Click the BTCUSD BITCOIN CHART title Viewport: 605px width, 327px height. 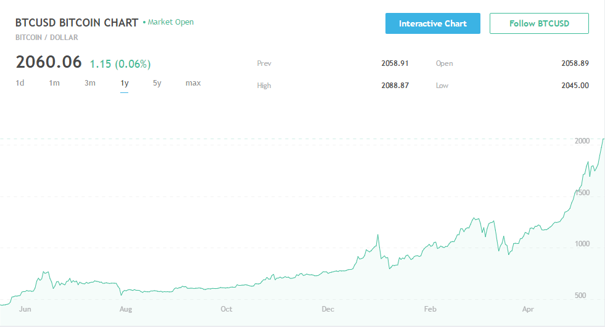pos(76,23)
